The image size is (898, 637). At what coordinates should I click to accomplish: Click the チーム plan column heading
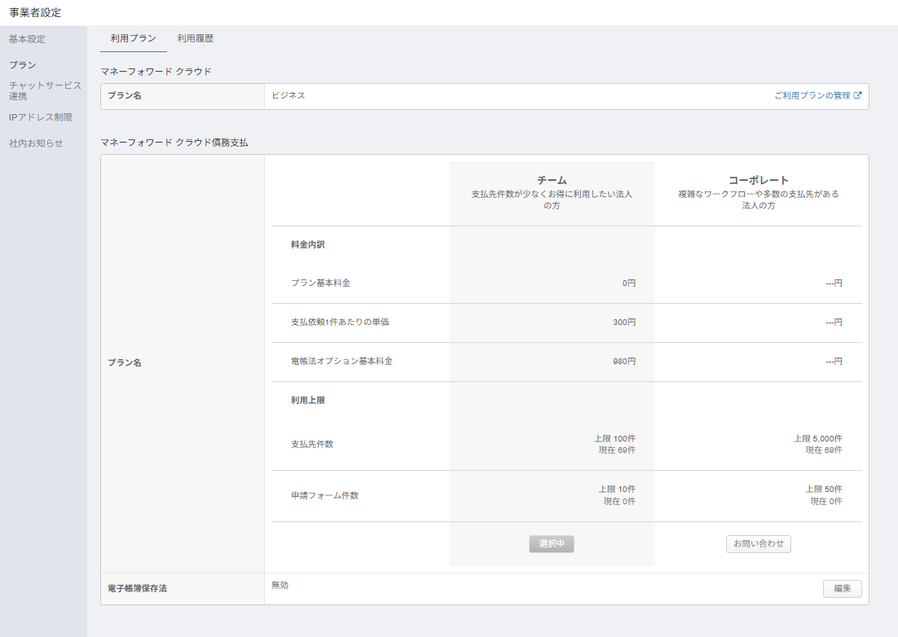coord(552,180)
